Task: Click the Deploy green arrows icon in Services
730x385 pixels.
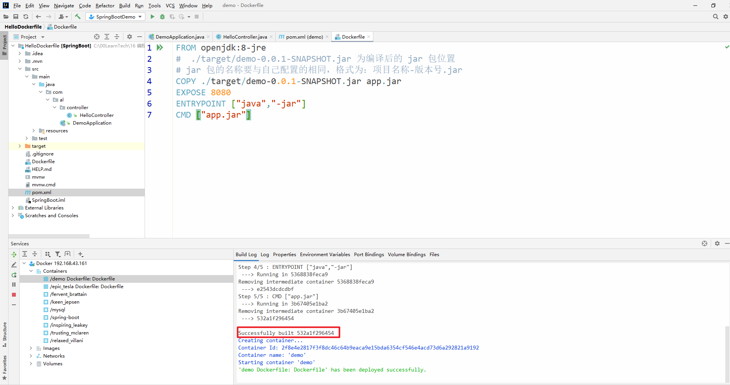Action: (14, 255)
